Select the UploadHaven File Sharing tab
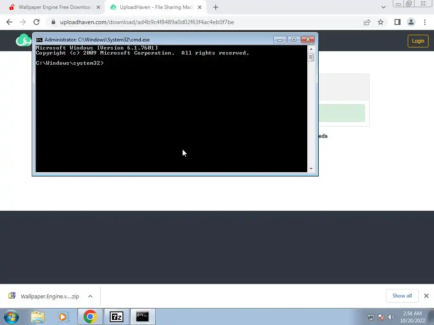 pos(156,8)
